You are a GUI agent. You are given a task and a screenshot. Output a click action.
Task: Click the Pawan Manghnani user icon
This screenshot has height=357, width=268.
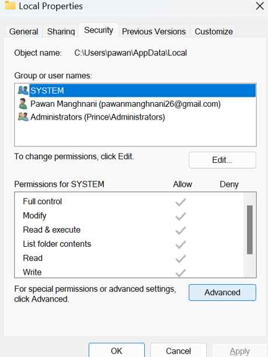click(23, 104)
